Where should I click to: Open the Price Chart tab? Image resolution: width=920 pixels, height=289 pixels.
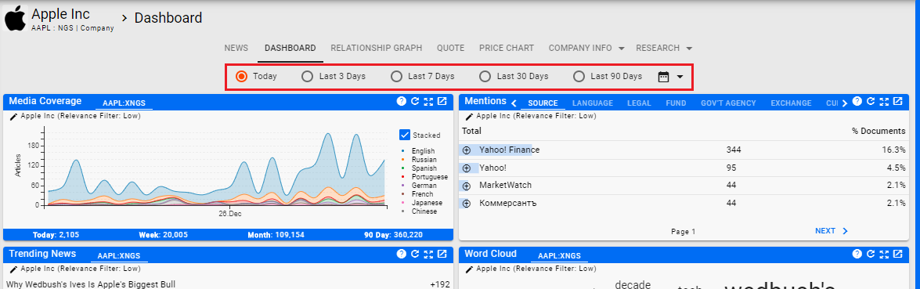point(507,49)
